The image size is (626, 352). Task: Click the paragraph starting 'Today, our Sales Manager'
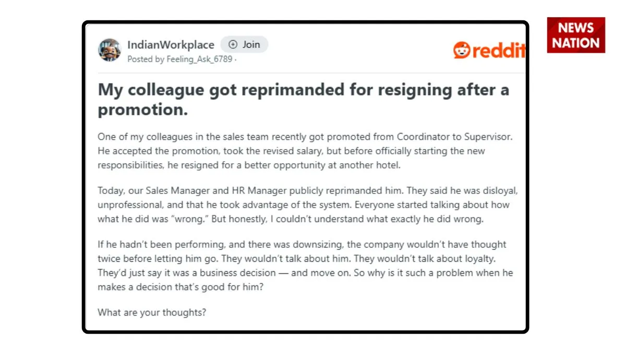tap(308, 205)
